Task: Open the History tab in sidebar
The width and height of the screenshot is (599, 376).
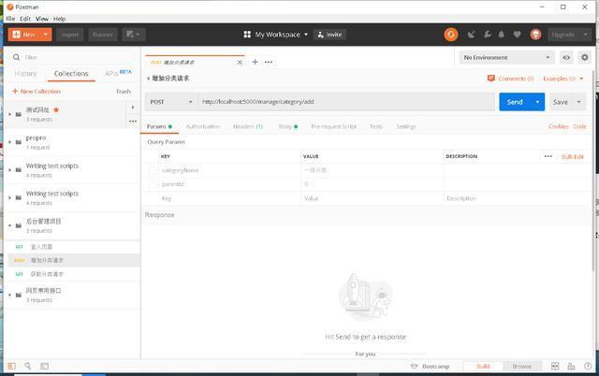Action: 26,73
